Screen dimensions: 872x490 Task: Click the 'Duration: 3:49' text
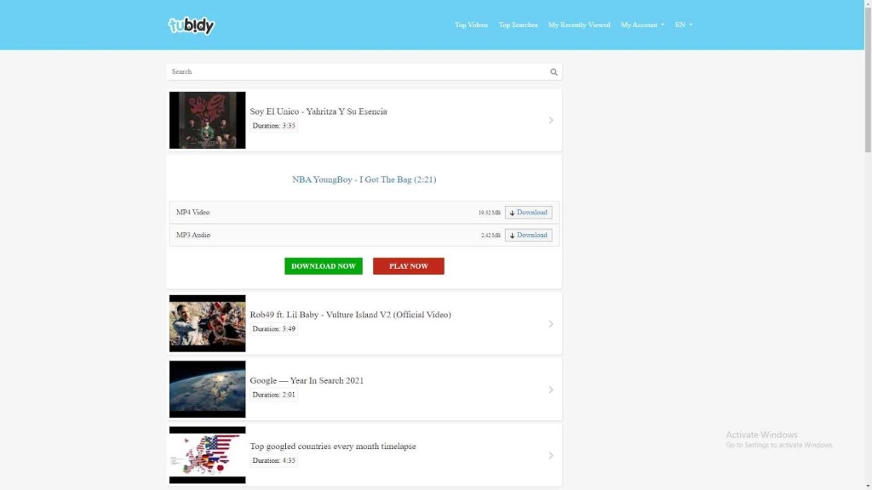pyautogui.click(x=273, y=329)
